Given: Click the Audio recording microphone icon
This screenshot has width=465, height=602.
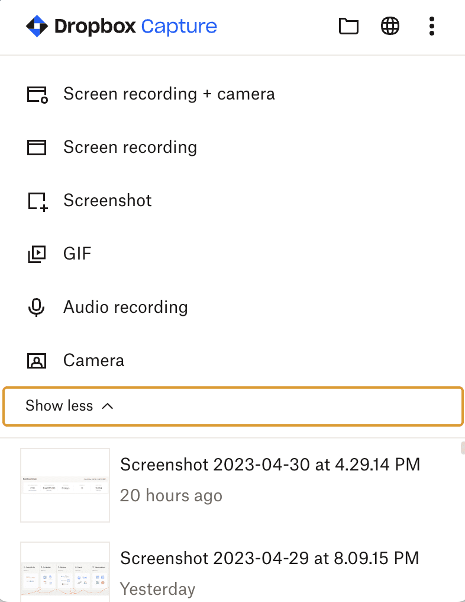Looking at the screenshot, I should tap(37, 308).
